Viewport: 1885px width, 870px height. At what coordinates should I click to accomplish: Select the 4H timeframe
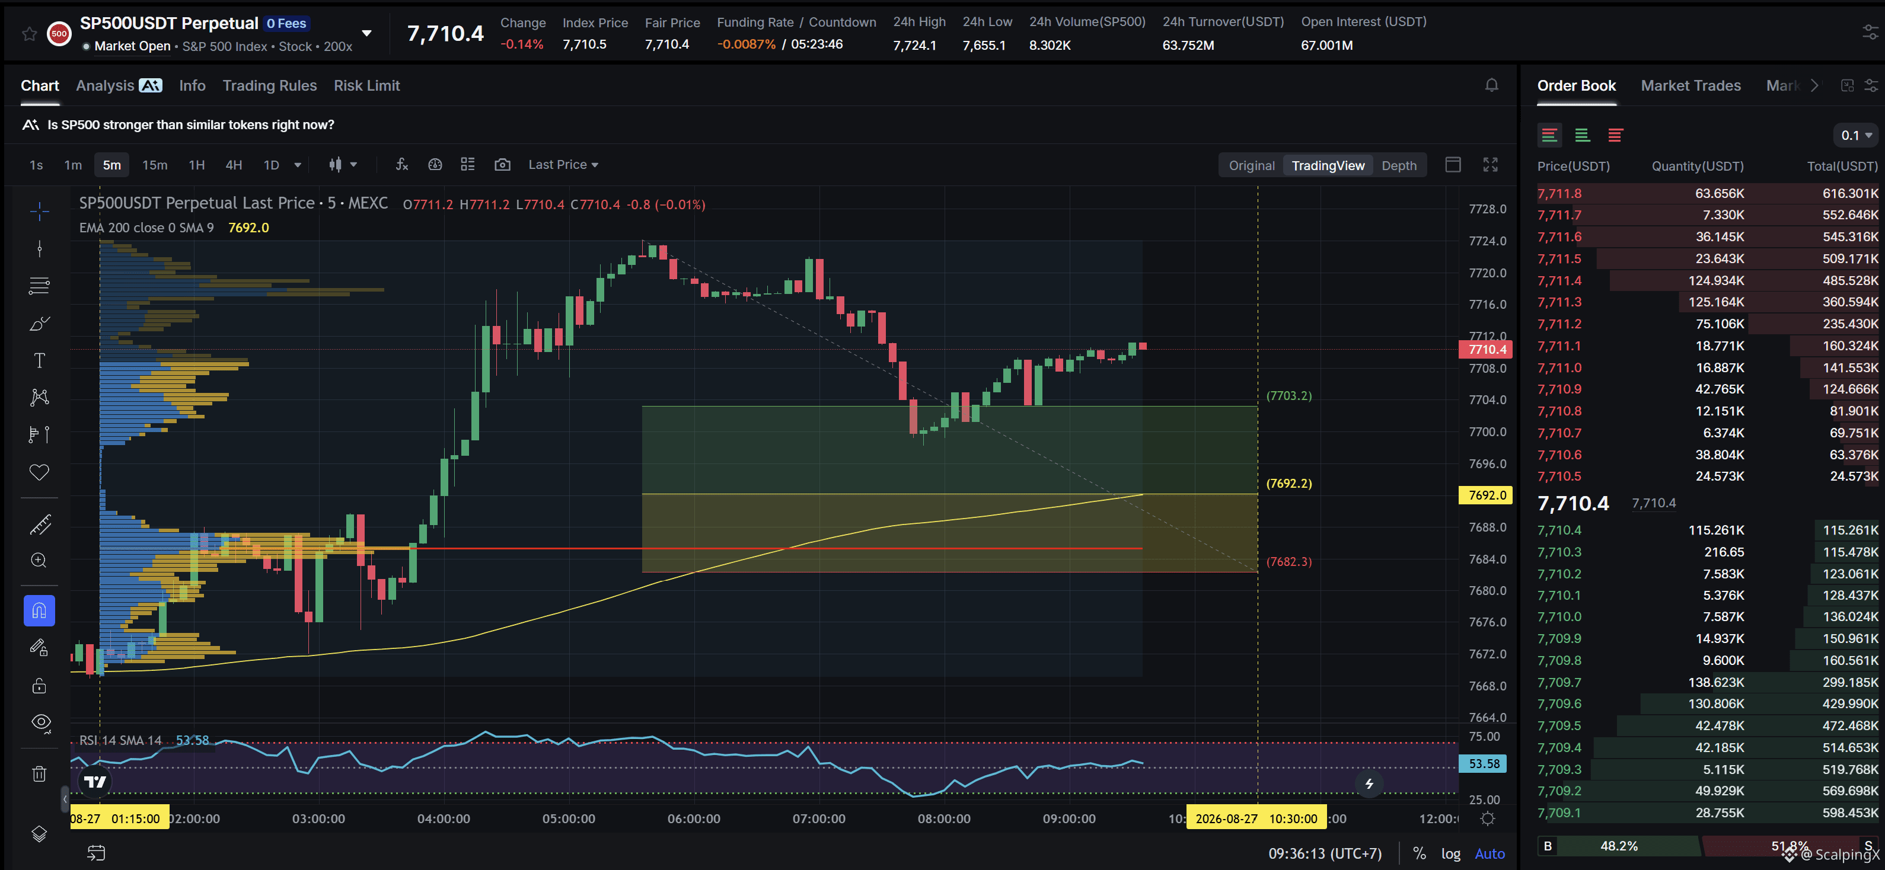[234, 165]
